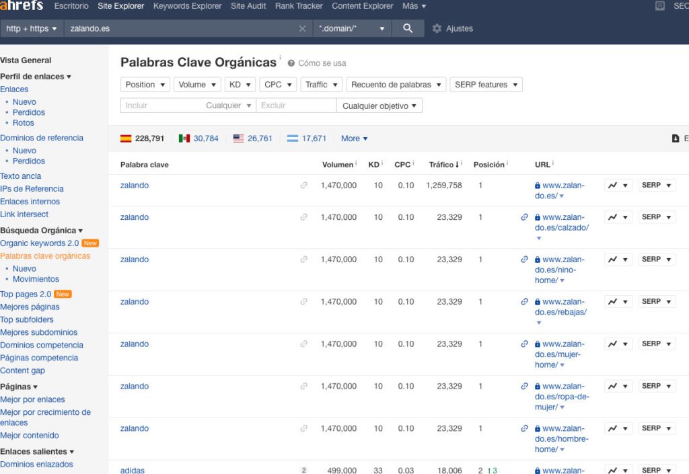Open Keywords Explorer
Viewport: 689px width, 474px height.
pyautogui.click(x=187, y=6)
